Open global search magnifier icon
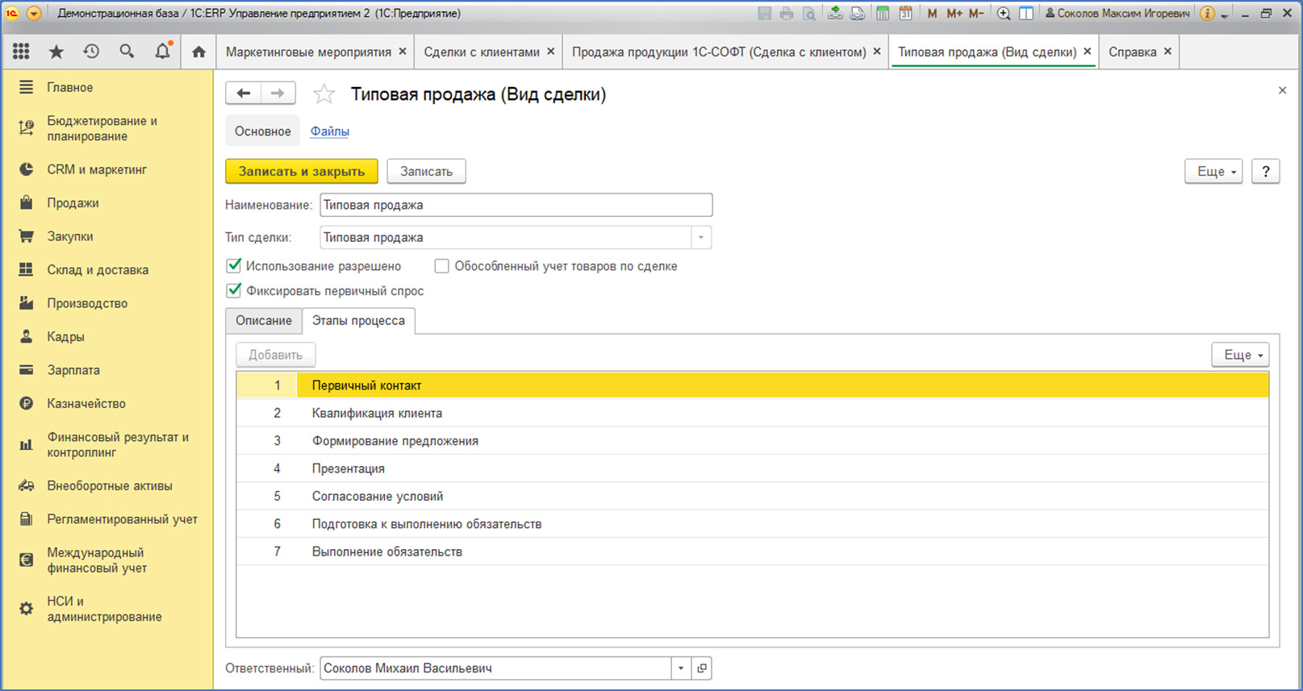Image resolution: width=1303 pixels, height=691 pixels. point(127,52)
